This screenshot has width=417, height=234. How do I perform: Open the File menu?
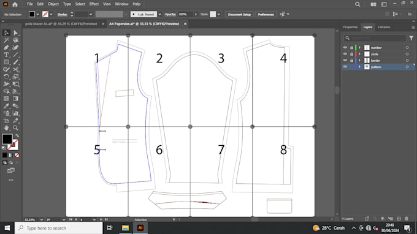(30, 4)
